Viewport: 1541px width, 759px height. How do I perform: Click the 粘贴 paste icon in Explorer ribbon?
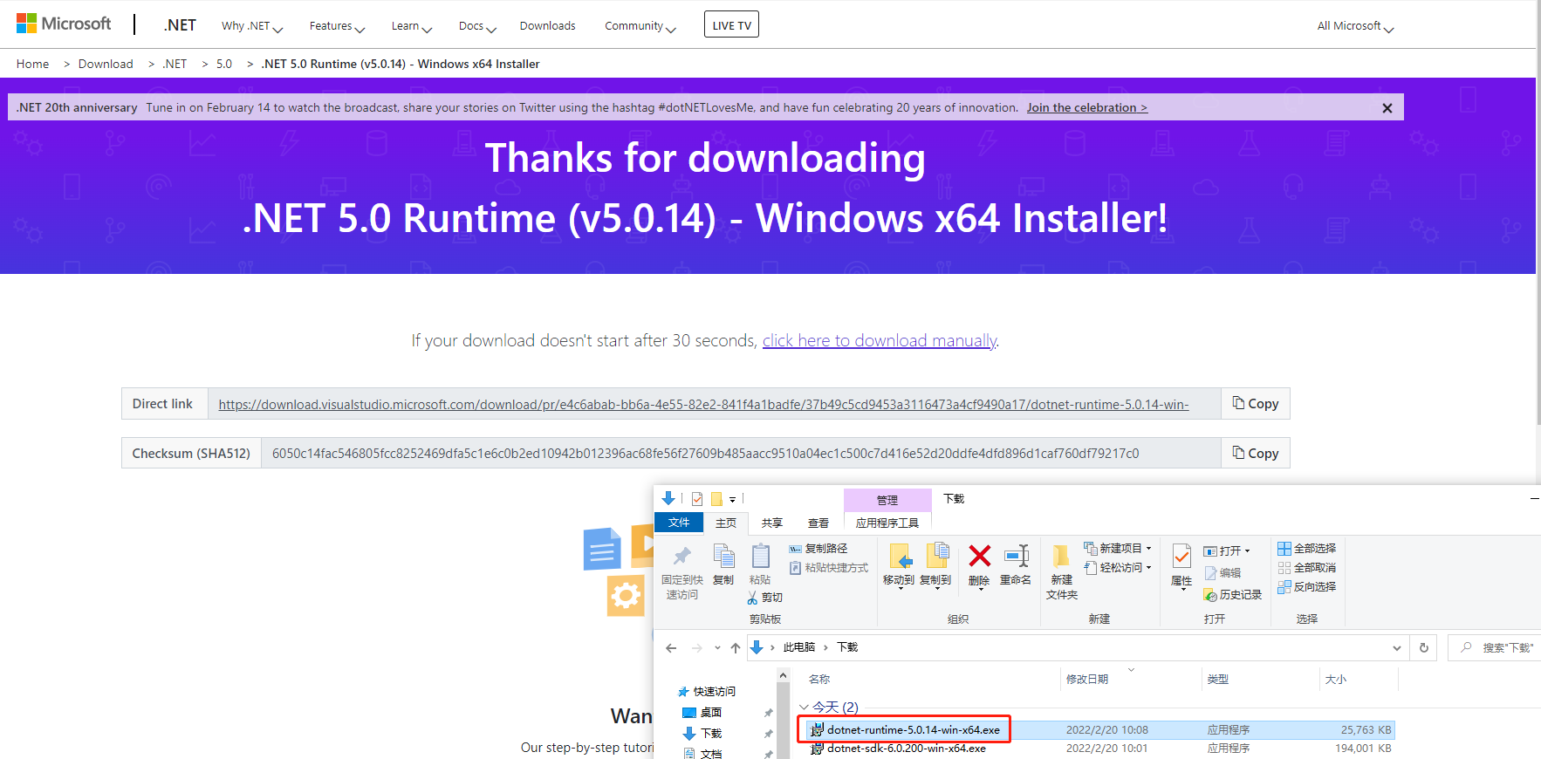point(760,564)
